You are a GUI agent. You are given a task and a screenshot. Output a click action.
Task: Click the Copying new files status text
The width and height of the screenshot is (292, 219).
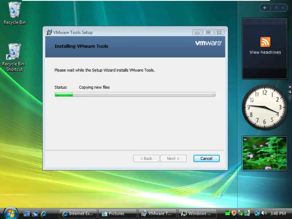point(94,87)
